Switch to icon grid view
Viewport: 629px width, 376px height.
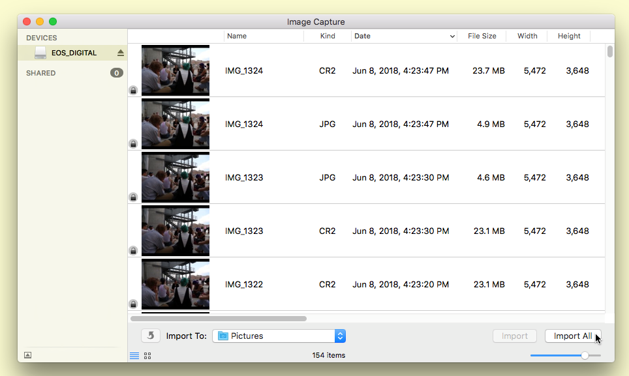(147, 356)
